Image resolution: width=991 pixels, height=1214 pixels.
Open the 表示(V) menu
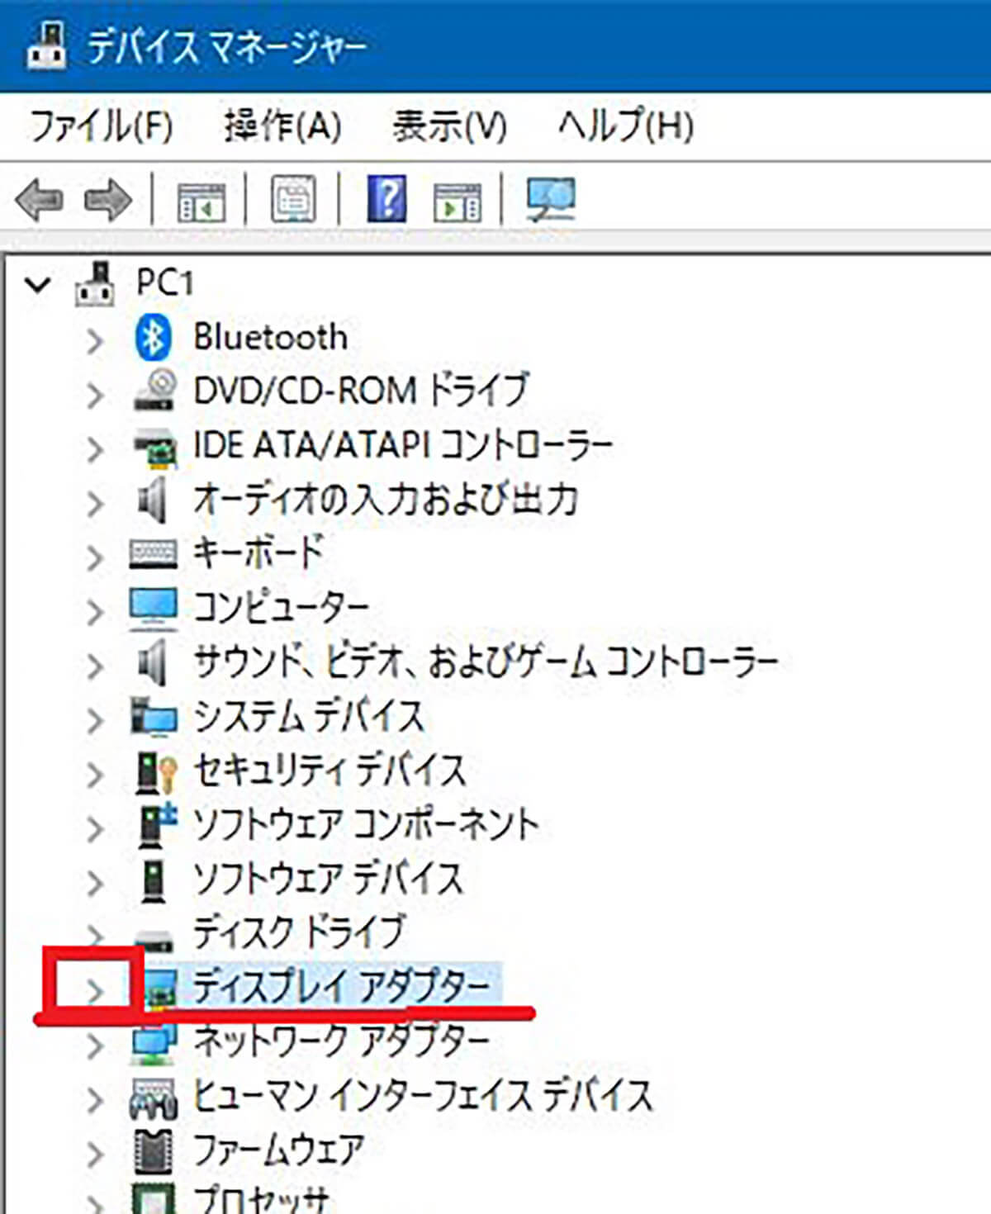pyautogui.click(x=449, y=126)
